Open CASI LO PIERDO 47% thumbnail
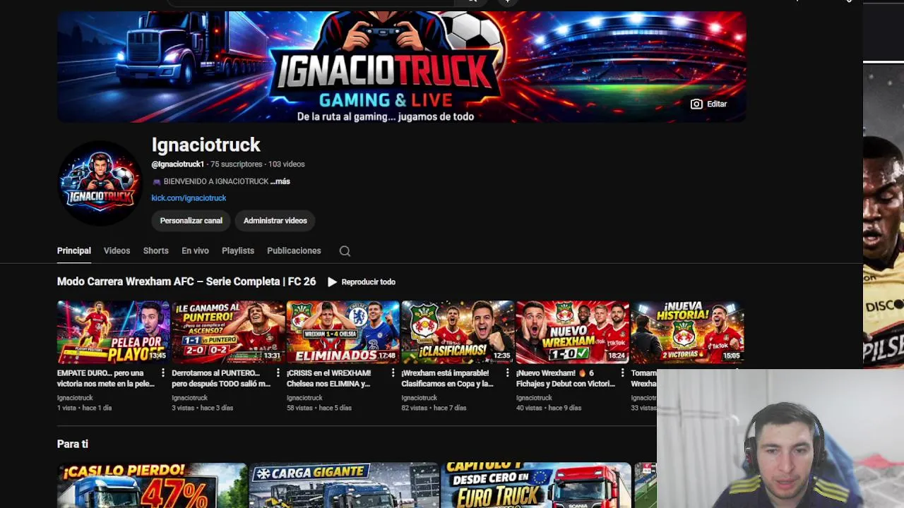This screenshot has width=904, height=508. tap(152, 485)
